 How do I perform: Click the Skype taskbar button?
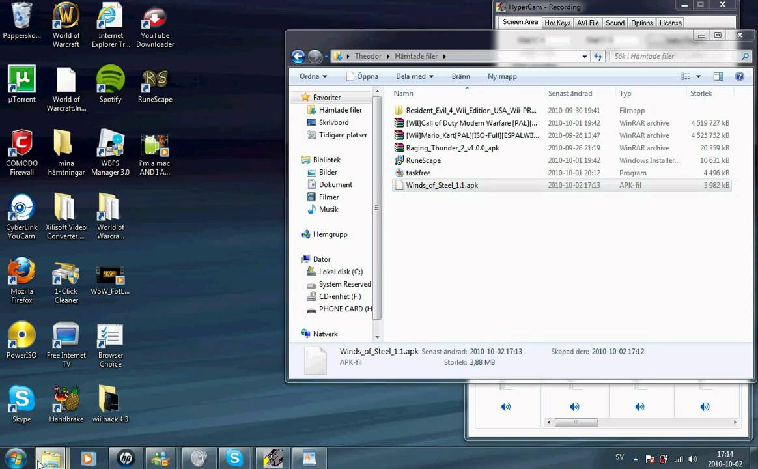[234, 458]
